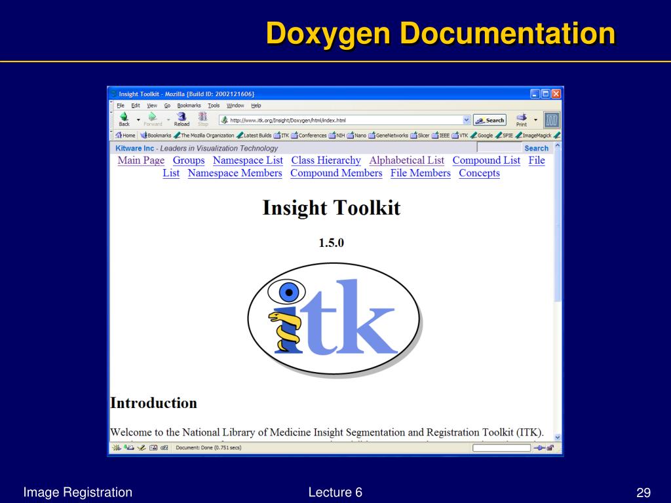671x503 pixels.
Task: Click the Kitware Inc header link
Action: [x=134, y=148]
